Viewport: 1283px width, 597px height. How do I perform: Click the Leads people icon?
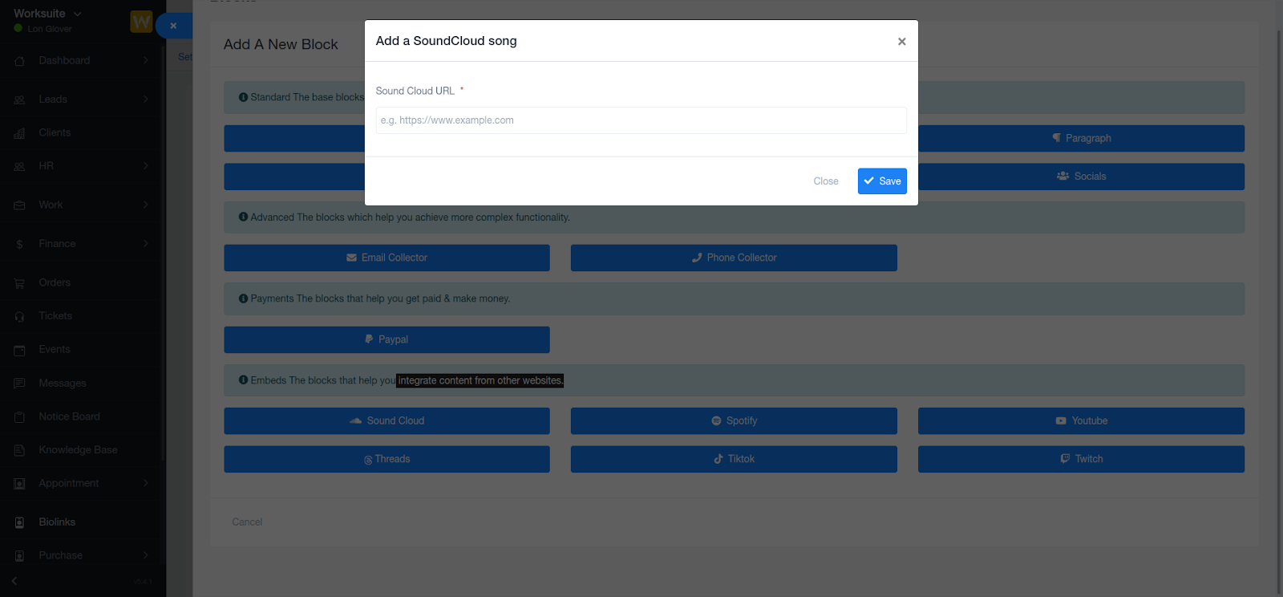pyautogui.click(x=19, y=100)
